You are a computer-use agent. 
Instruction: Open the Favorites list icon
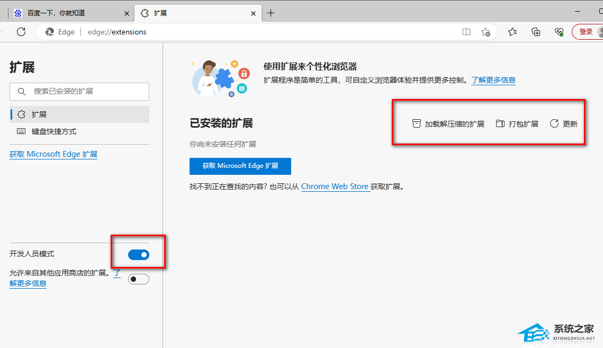[x=512, y=32]
